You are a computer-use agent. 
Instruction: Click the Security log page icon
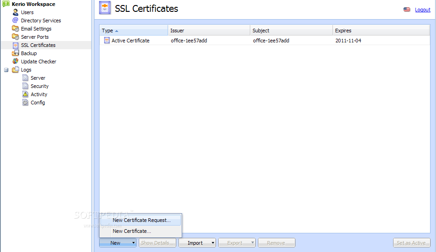click(x=25, y=86)
